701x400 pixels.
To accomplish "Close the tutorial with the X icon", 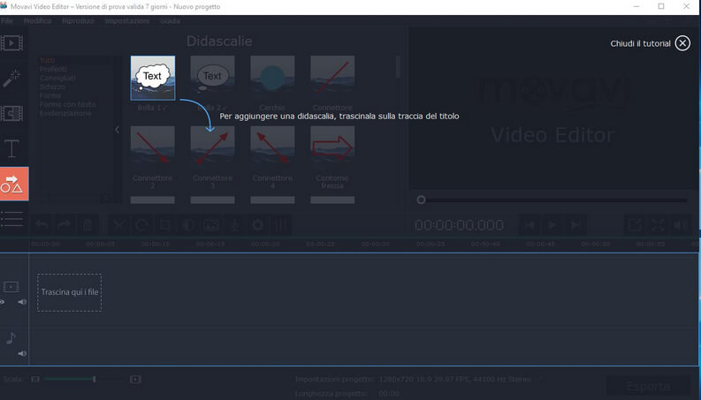I will point(682,43).
